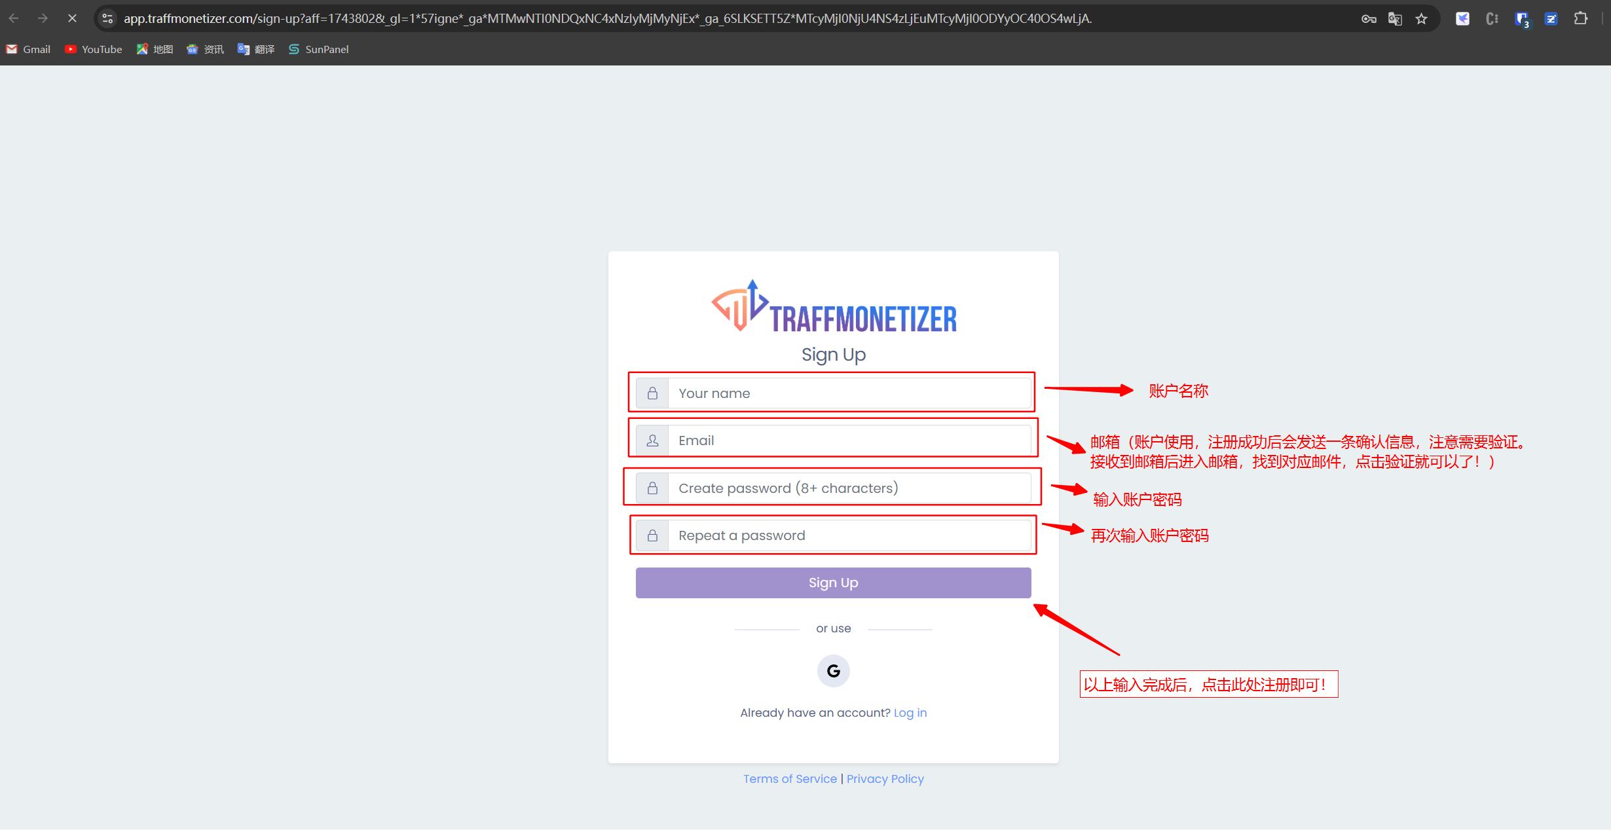Click the Email input field
The image size is (1611, 830).
point(832,441)
